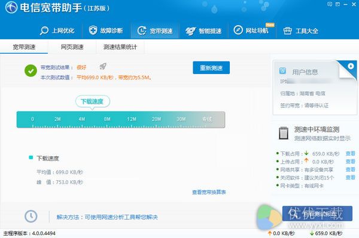Click the blurred IP address field
This screenshot has width=359, height=238.
(309, 81)
